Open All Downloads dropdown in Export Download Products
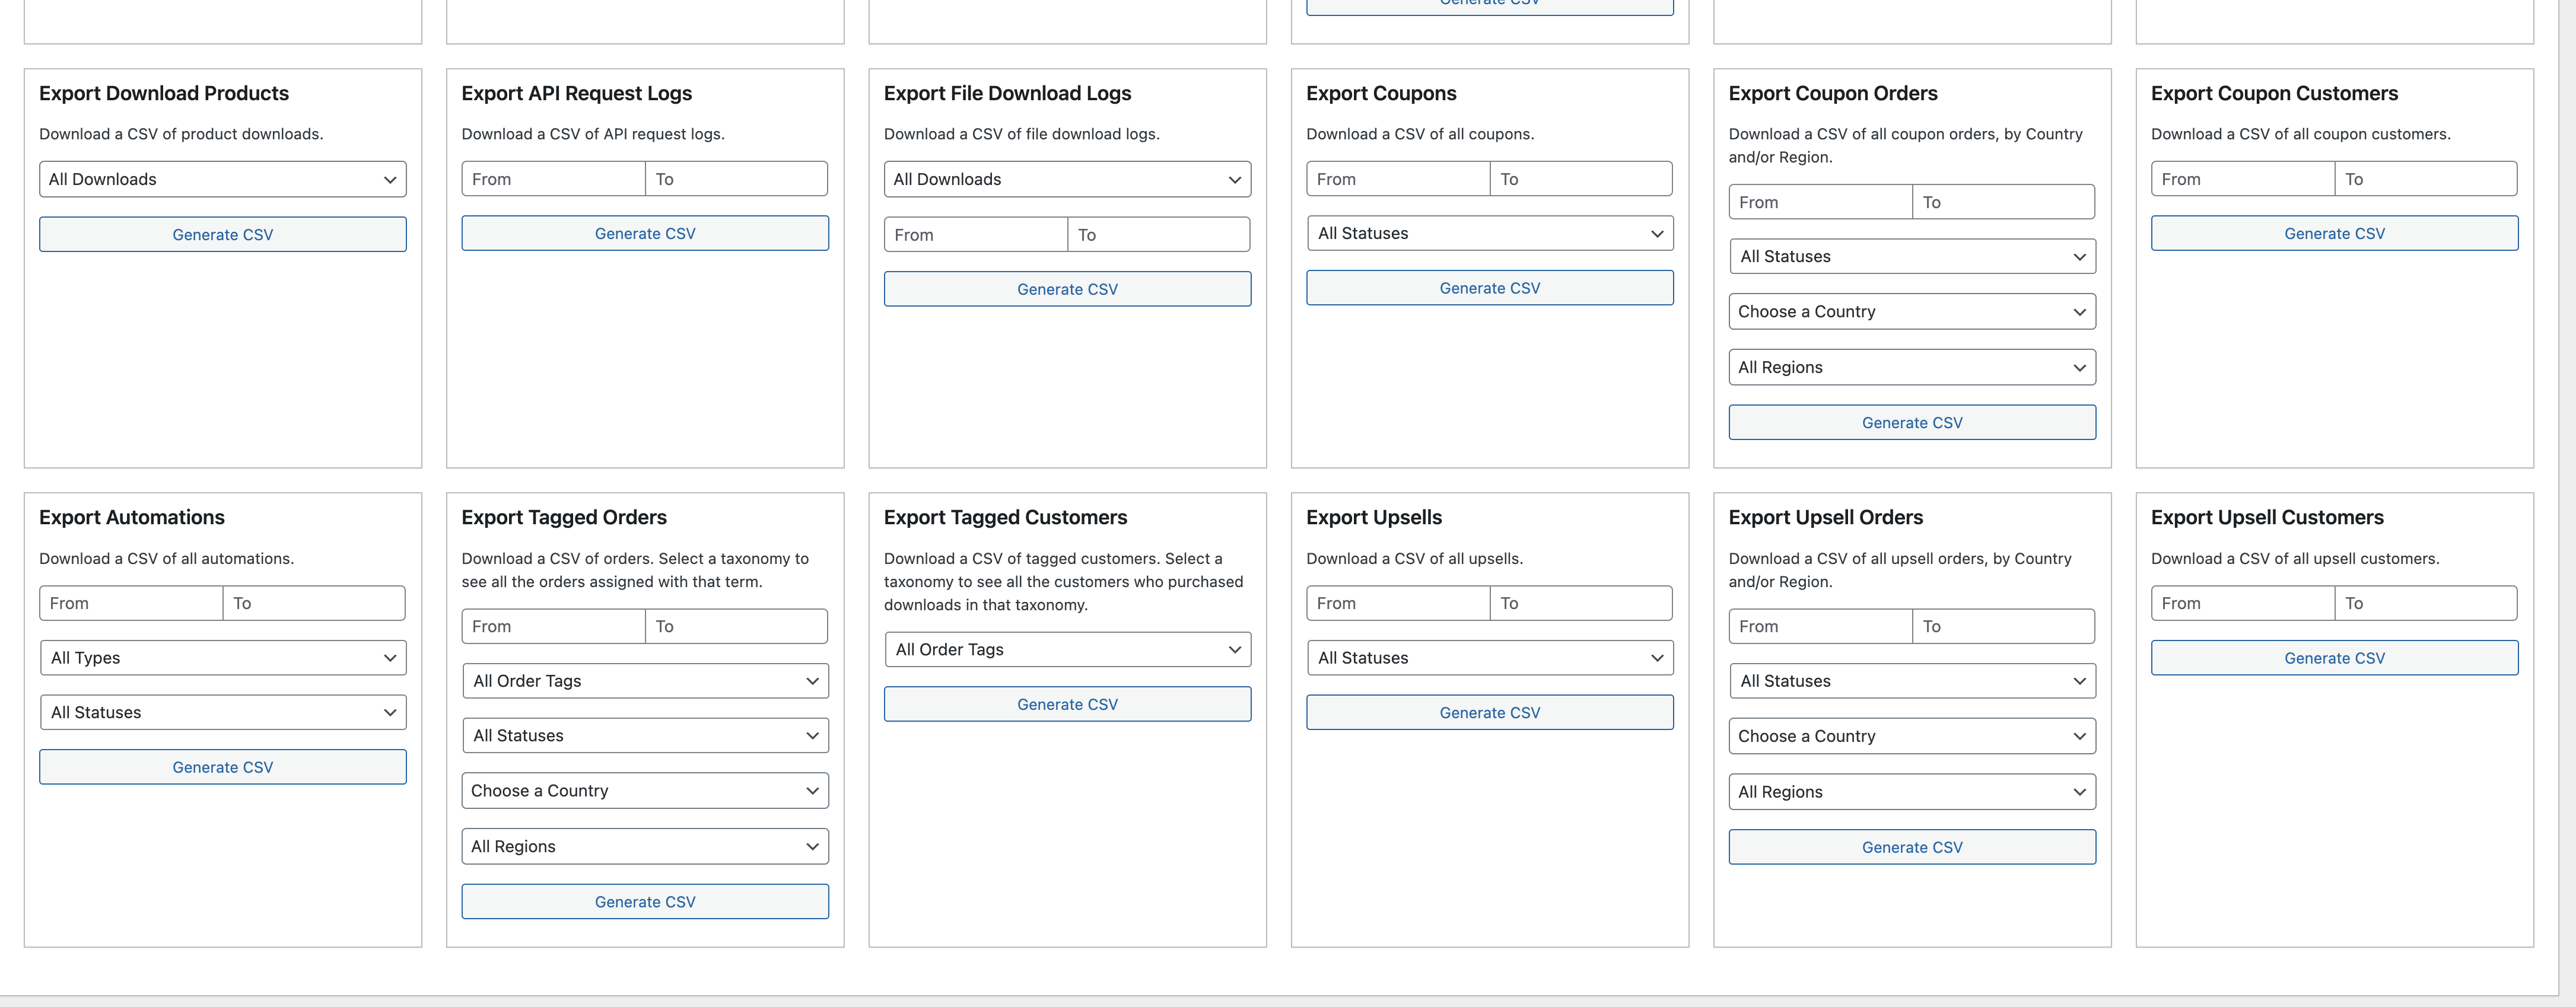Screen dimensions: 2576x1007 222,179
